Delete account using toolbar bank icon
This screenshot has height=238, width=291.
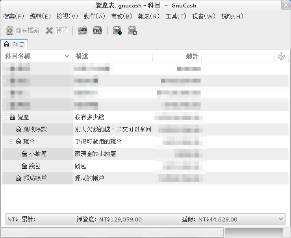(x=132, y=30)
